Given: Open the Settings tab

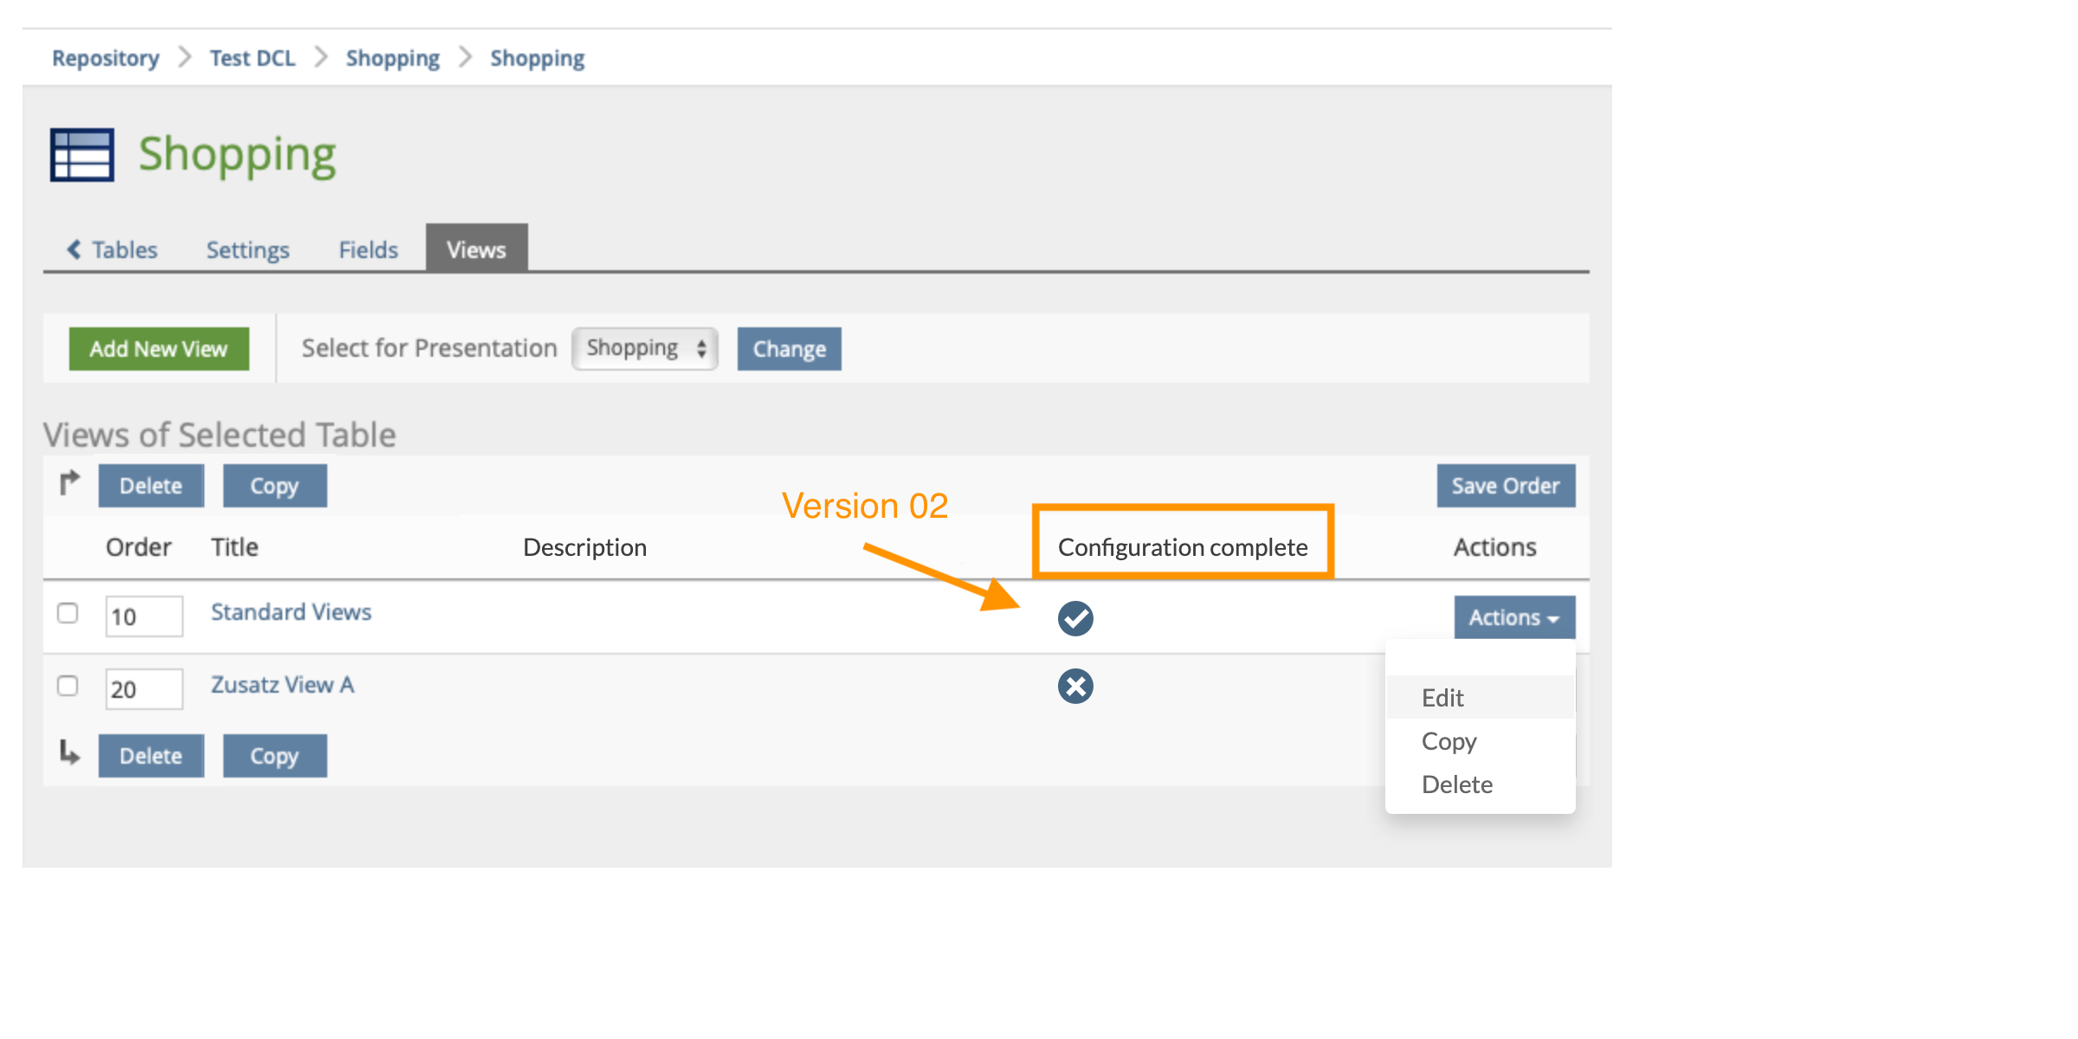Looking at the screenshot, I should click(248, 249).
